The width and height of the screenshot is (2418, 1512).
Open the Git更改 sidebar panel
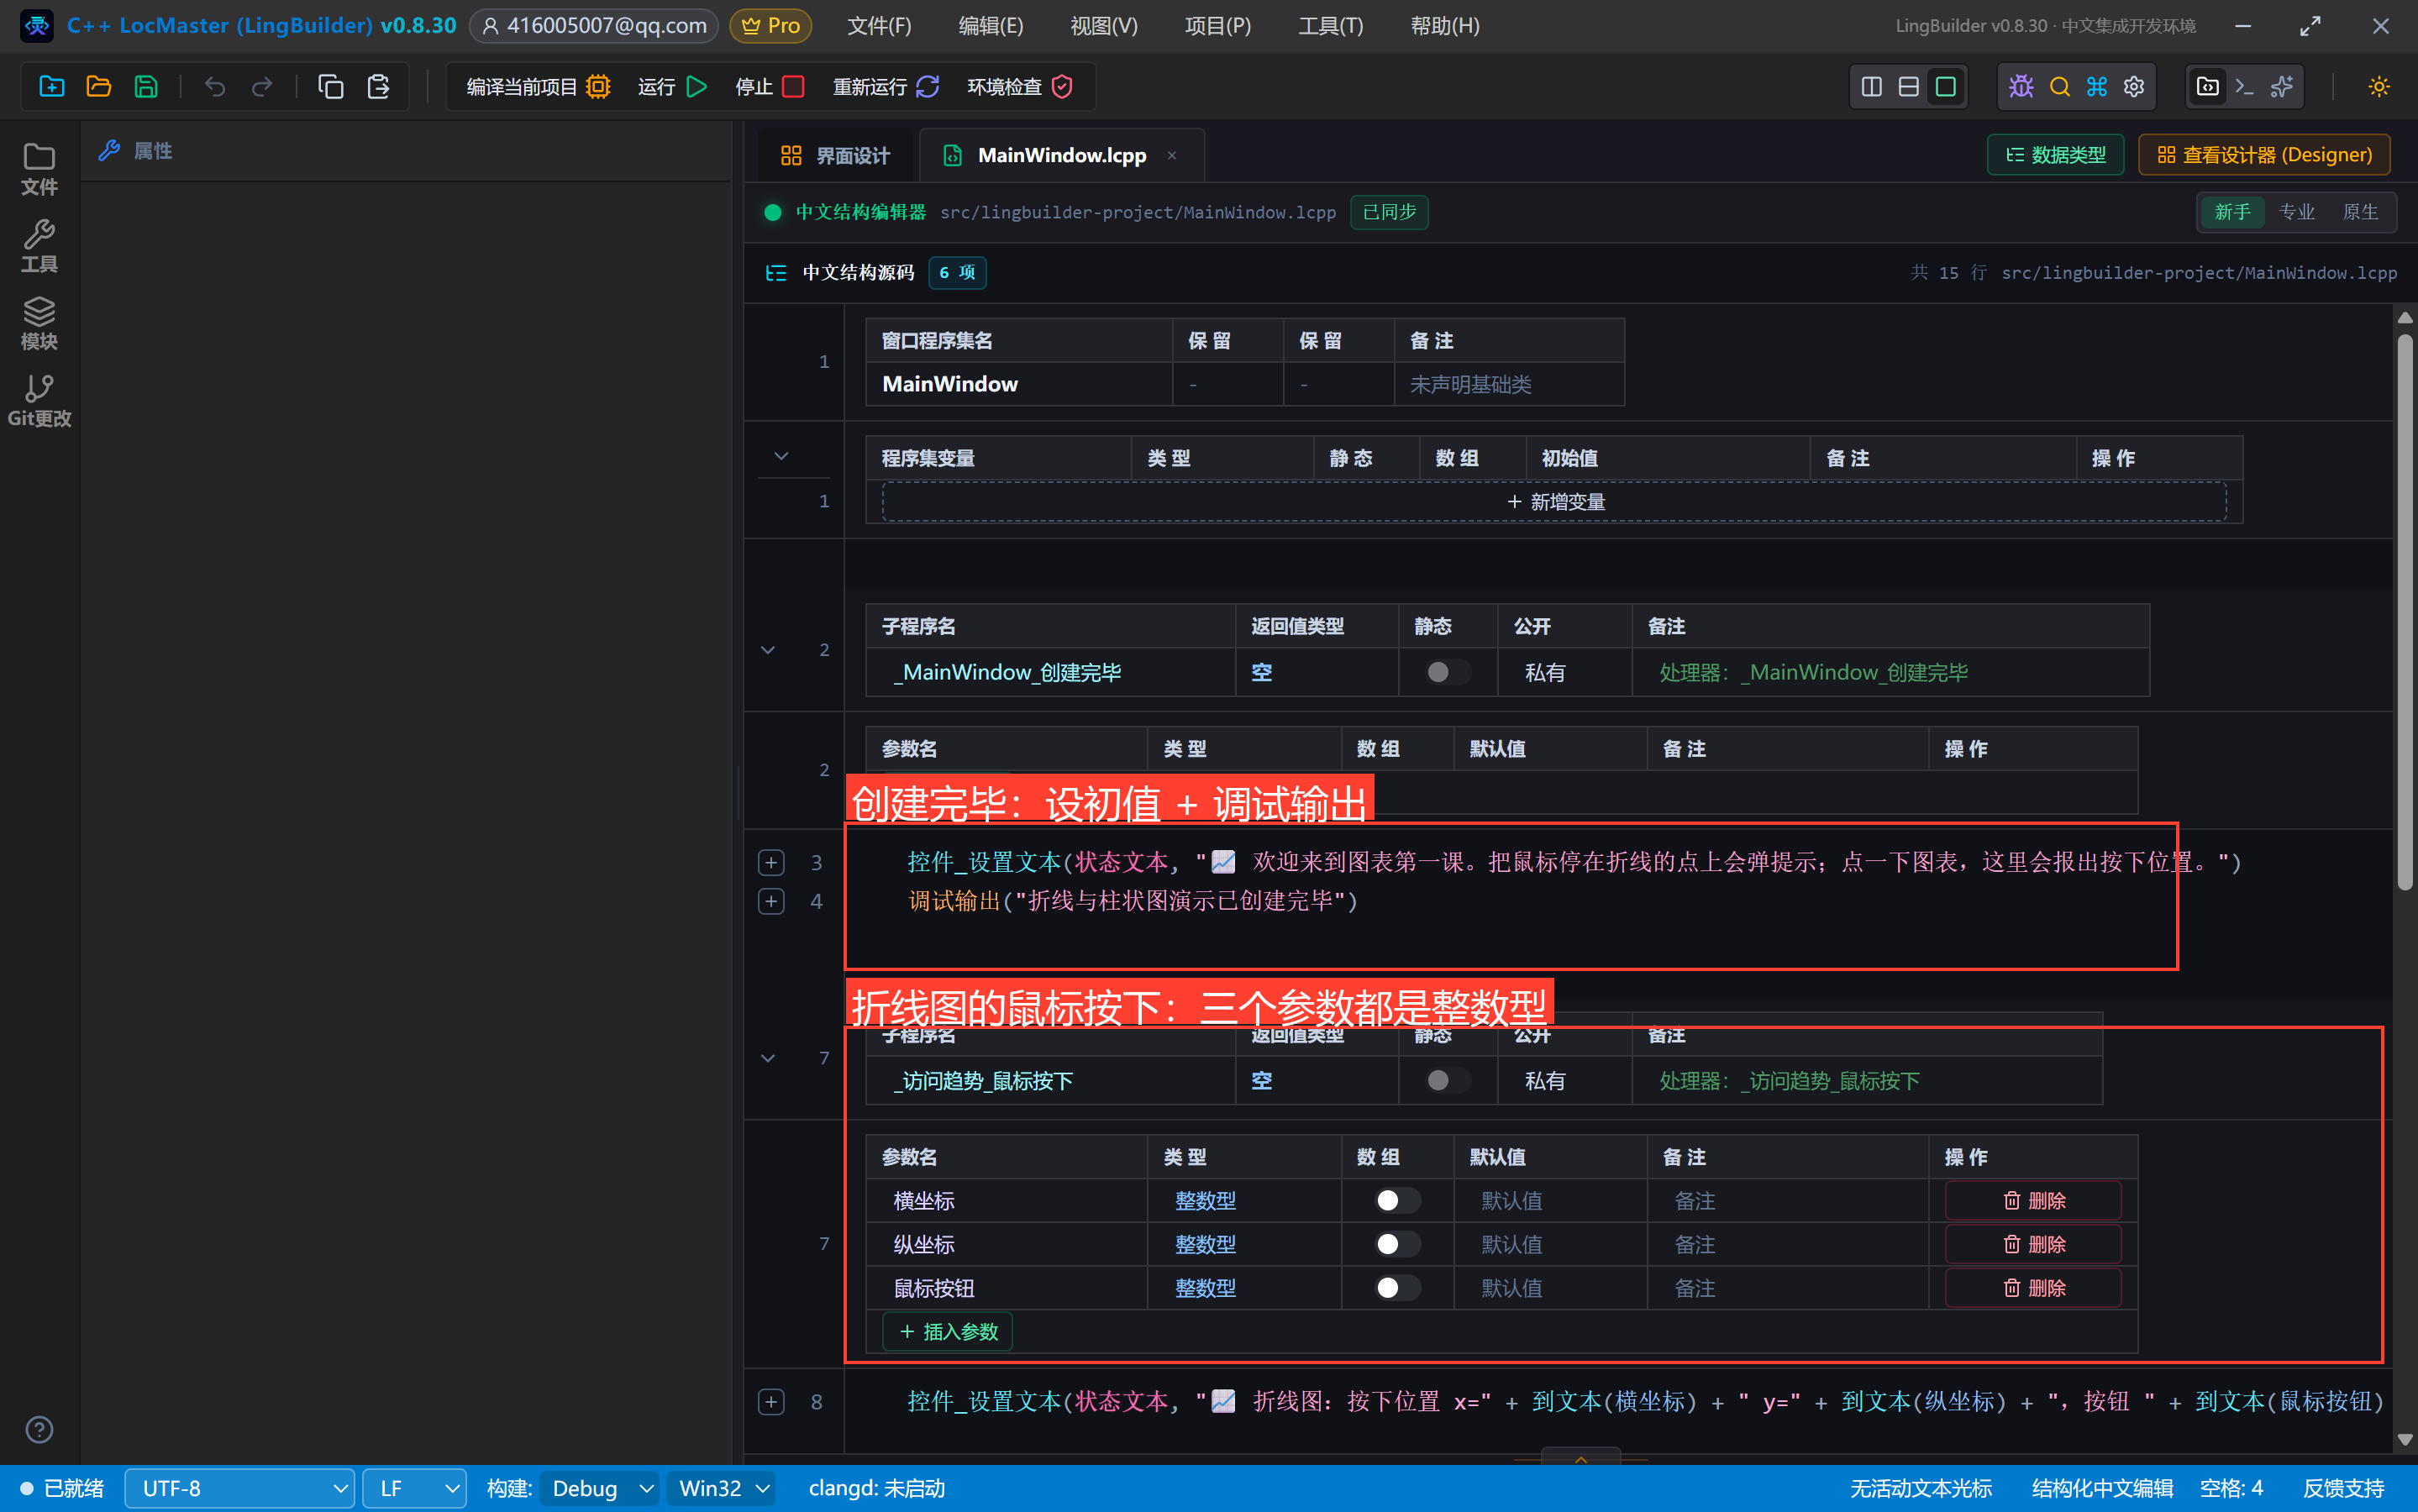(39, 400)
